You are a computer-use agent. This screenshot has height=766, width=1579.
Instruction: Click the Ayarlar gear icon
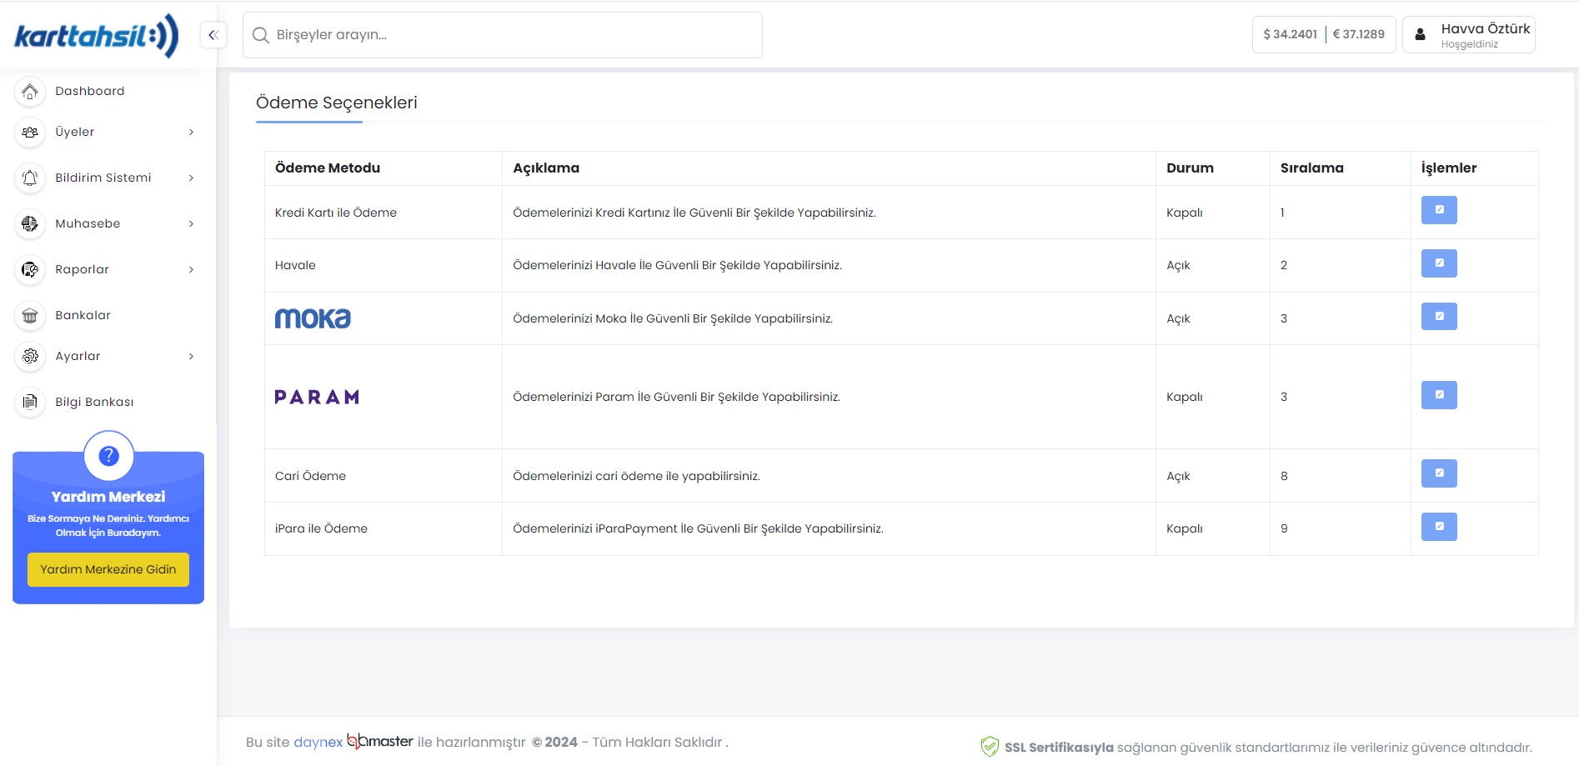[30, 356]
